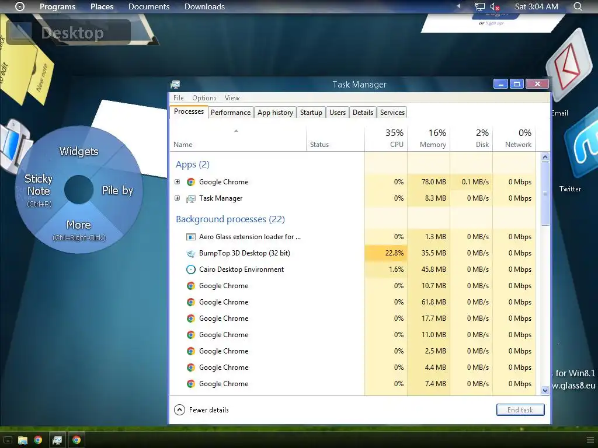Sort by the Status column header

point(335,138)
